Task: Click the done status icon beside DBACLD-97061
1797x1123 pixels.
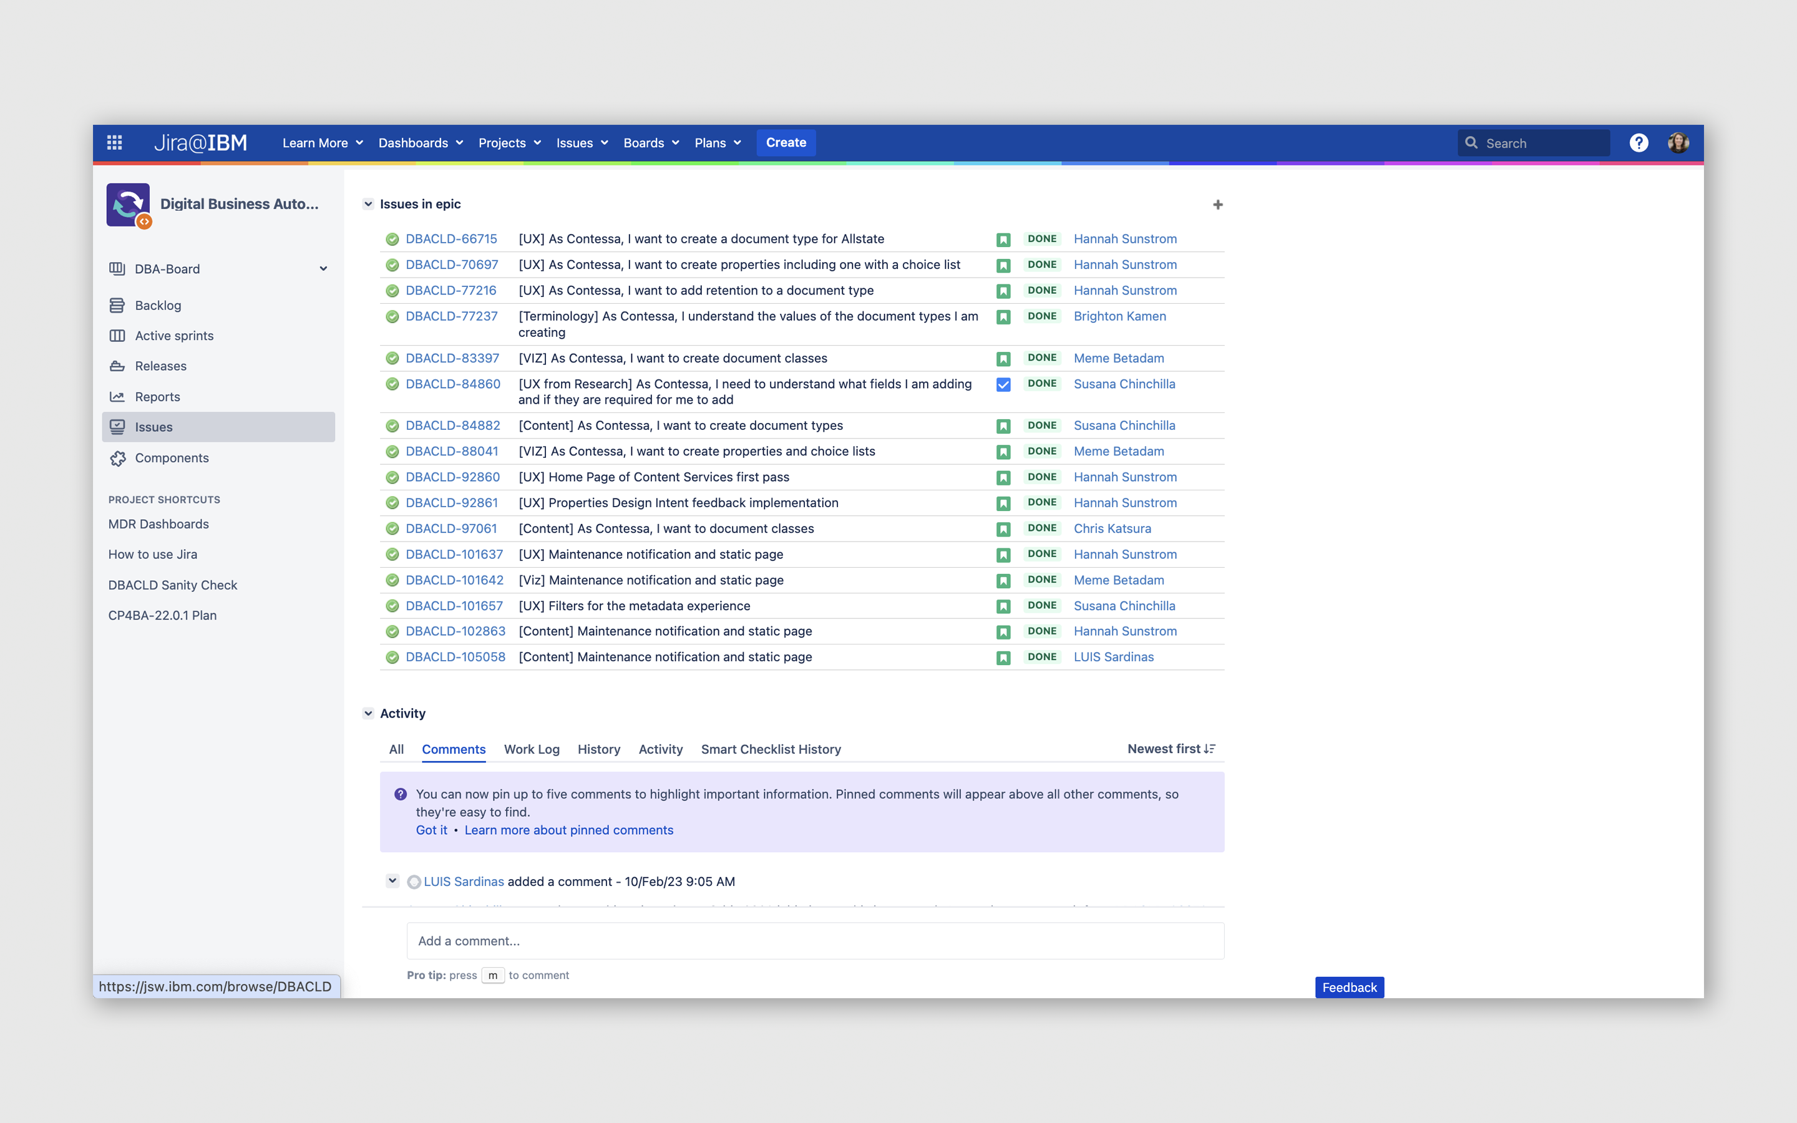Action: (x=392, y=529)
